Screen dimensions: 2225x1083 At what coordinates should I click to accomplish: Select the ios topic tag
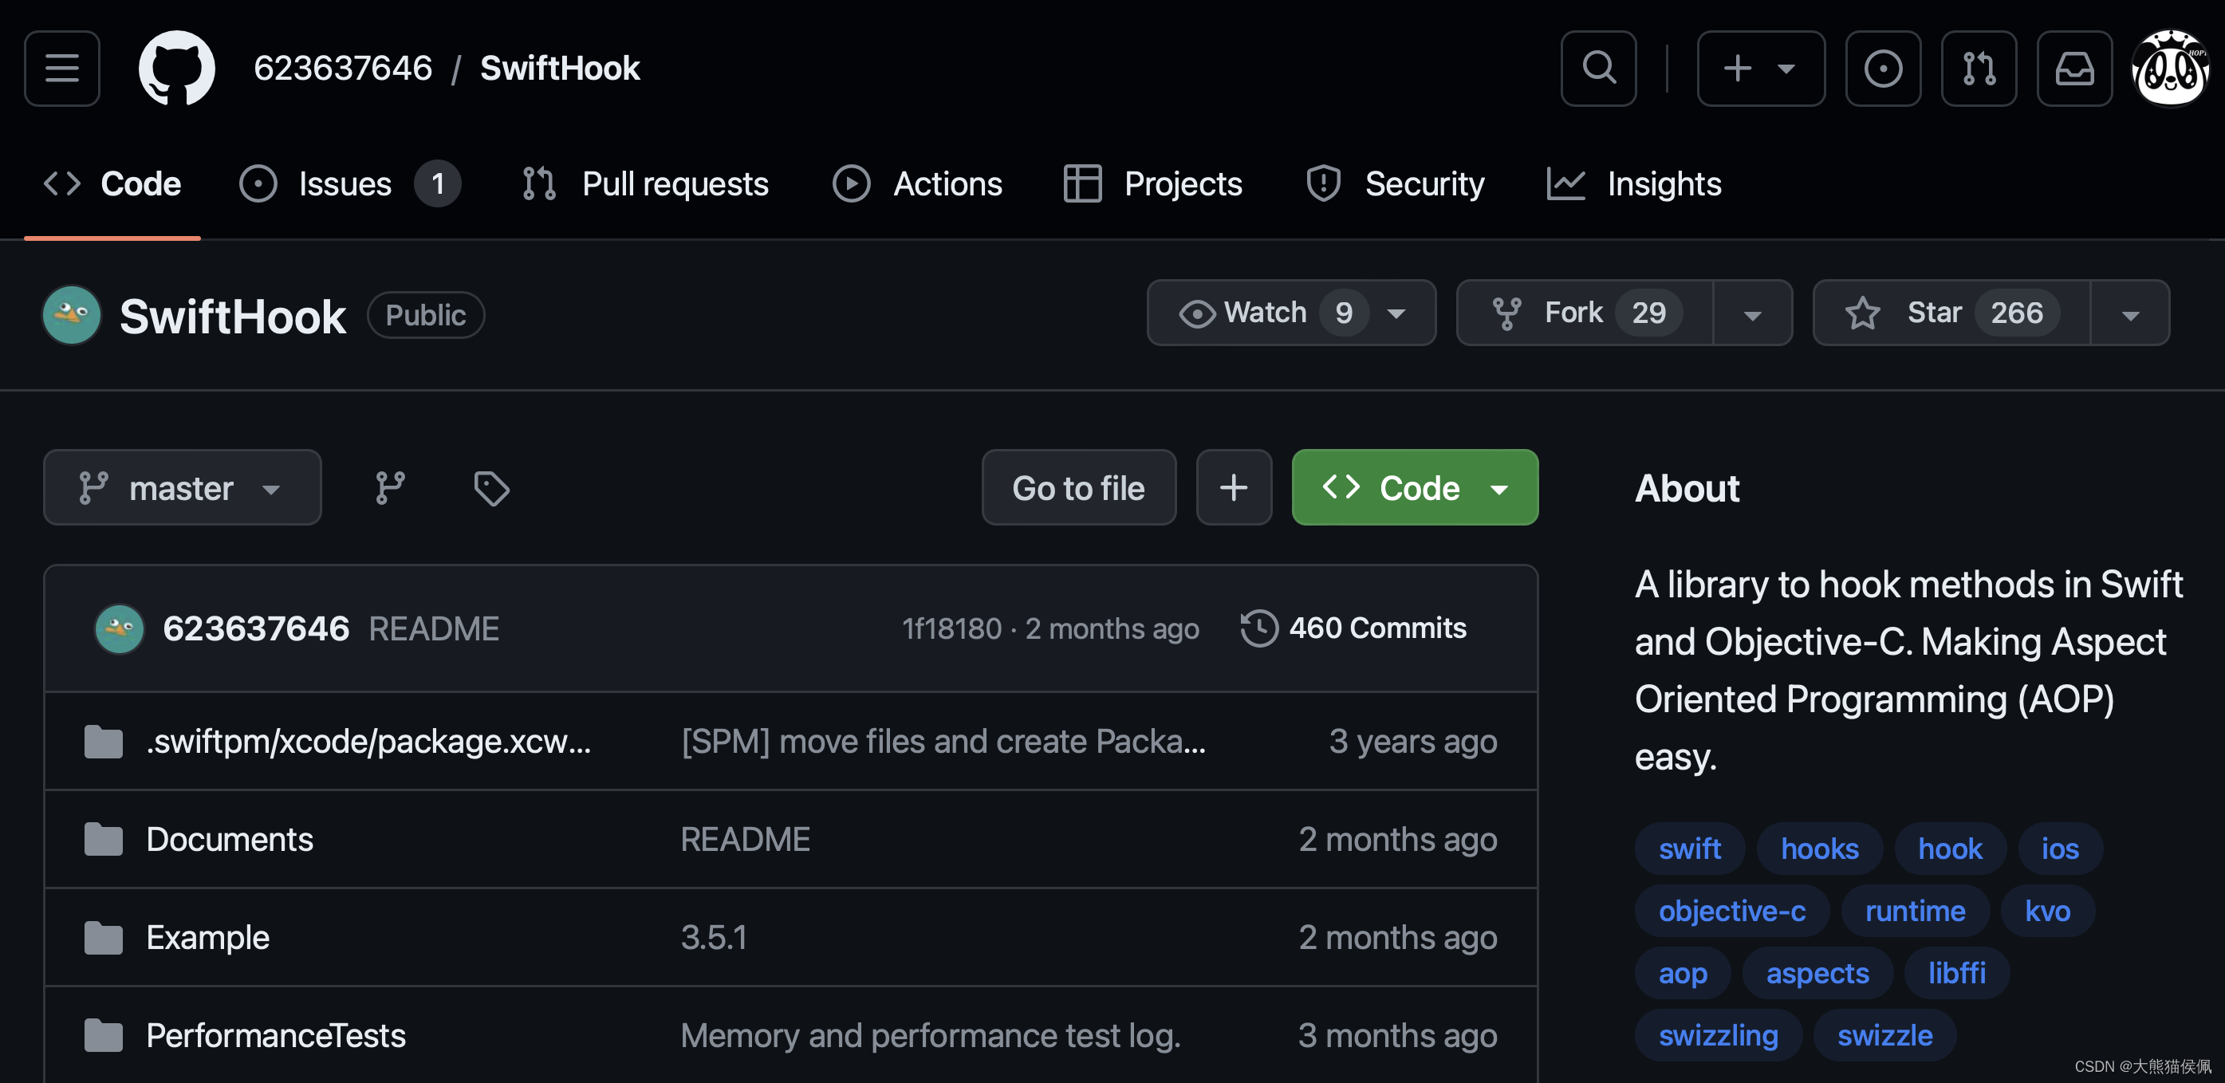click(2060, 849)
